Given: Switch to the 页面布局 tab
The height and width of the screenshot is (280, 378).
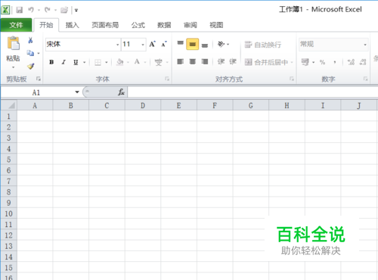Looking at the screenshot, I should [105, 25].
